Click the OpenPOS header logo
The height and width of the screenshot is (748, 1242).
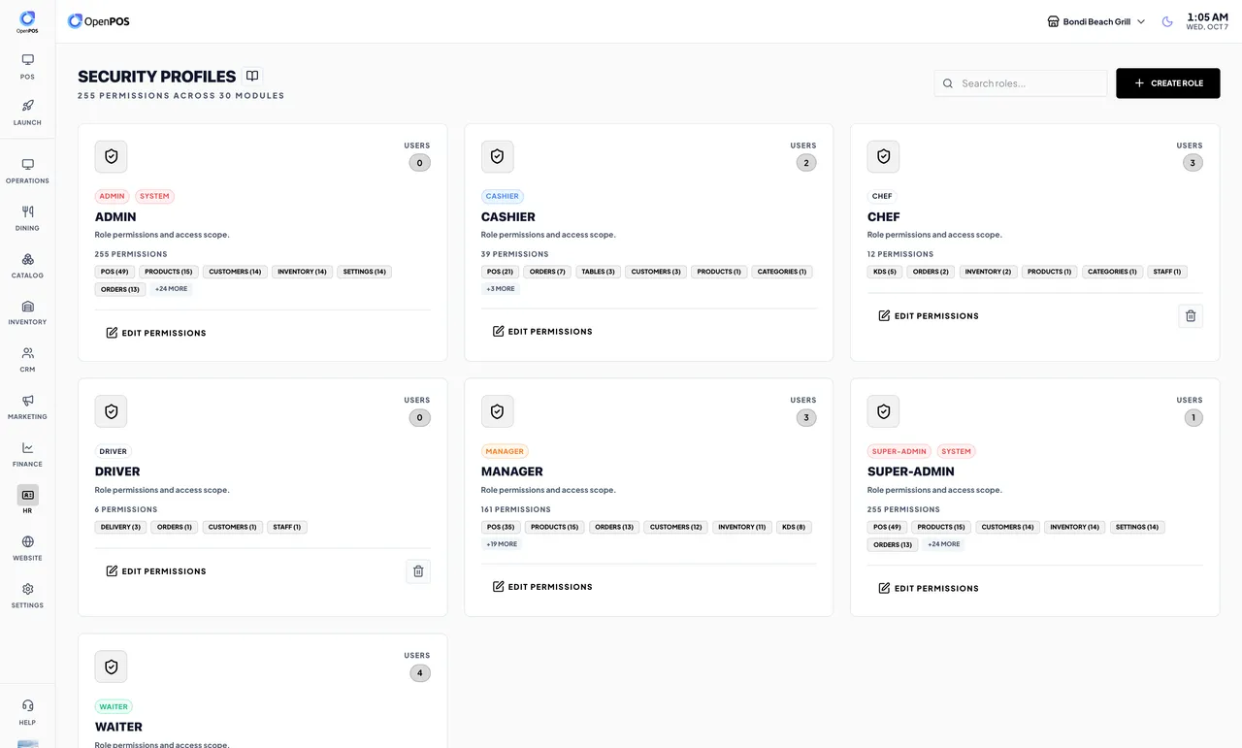pos(98,20)
